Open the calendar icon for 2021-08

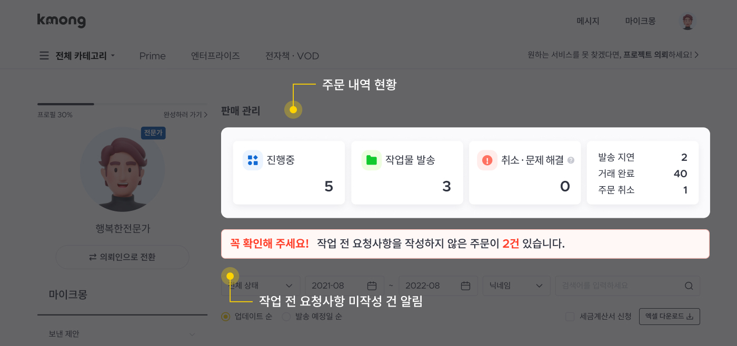pyautogui.click(x=372, y=286)
